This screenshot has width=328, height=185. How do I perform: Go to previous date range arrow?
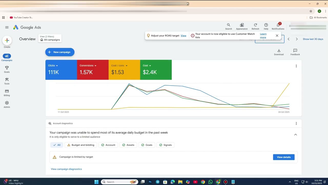pyautogui.click(x=289, y=39)
